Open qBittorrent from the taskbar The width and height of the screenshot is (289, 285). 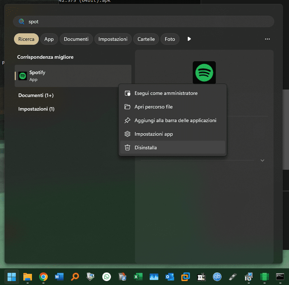(217, 277)
